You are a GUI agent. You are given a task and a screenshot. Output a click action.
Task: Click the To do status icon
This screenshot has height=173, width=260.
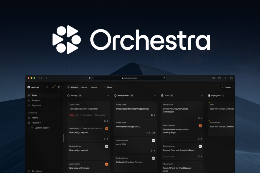[162, 95]
